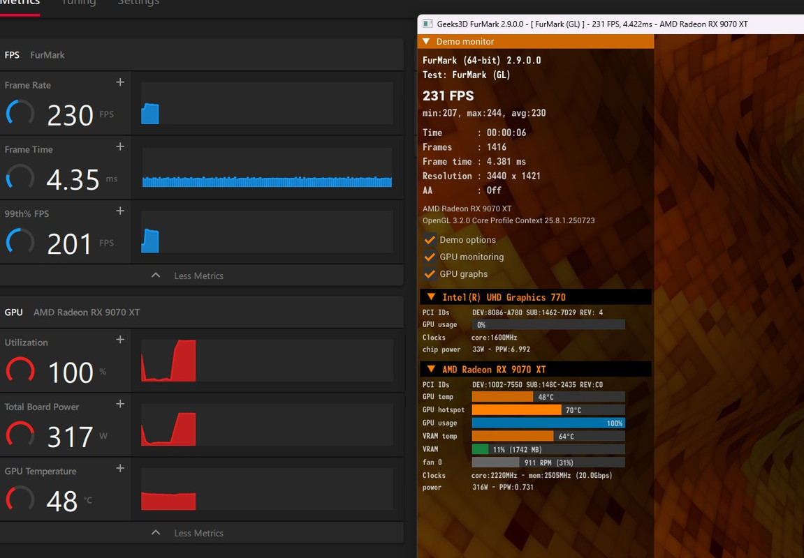Screen dimensions: 804x558
Task: Click the GPU section header label
Action: [13, 312]
